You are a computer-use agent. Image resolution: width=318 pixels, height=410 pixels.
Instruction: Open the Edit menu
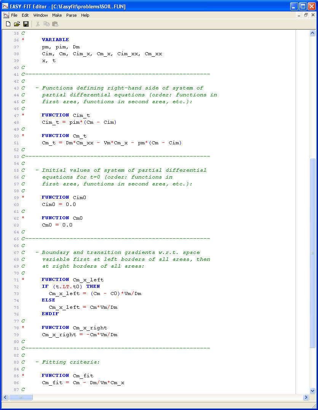tap(25, 15)
